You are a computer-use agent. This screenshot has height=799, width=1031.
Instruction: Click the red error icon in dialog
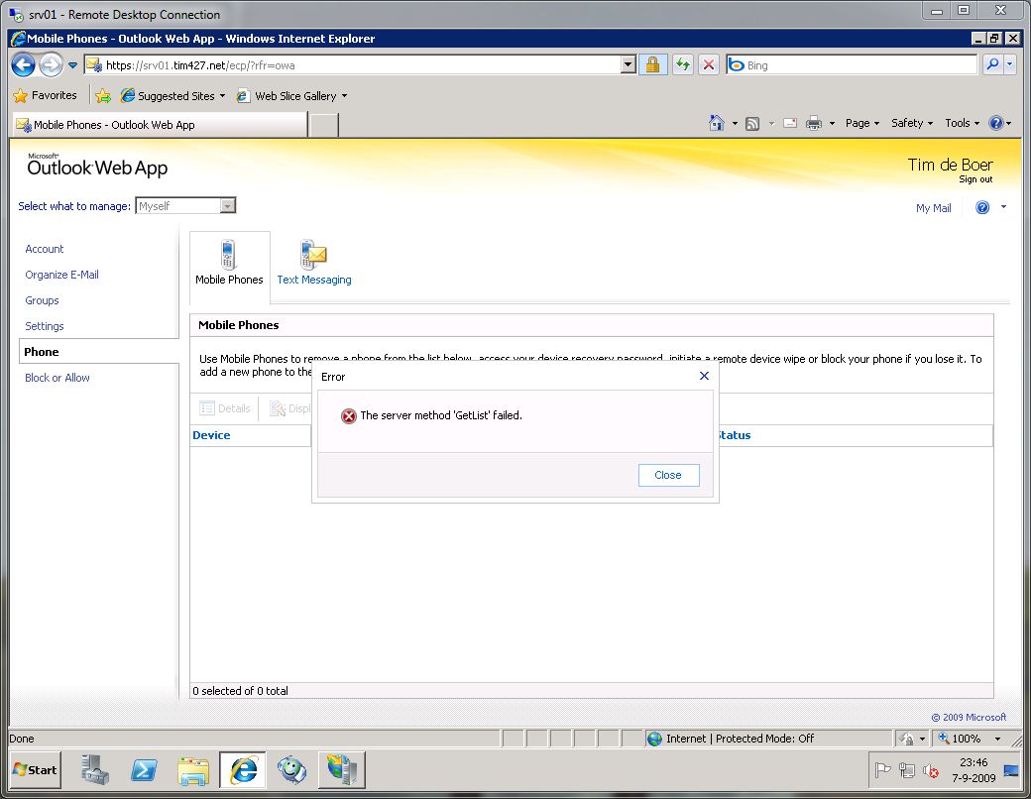tap(349, 415)
